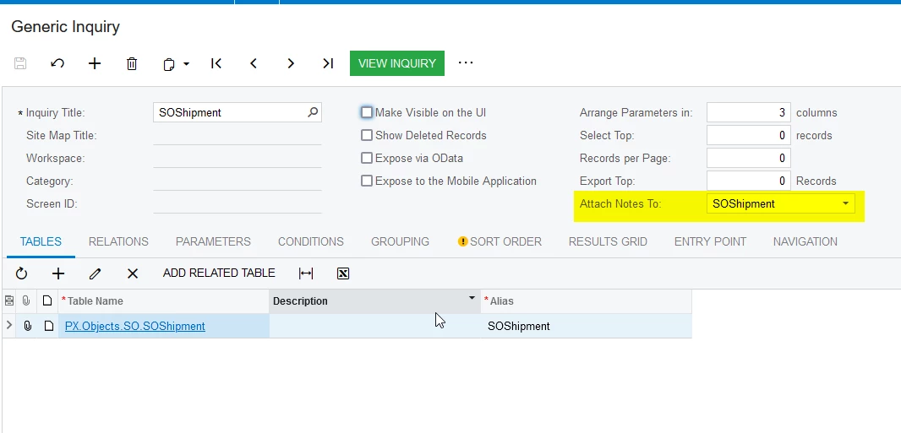Refresh the tables grid
This screenshot has height=433, width=901.
click(21, 273)
